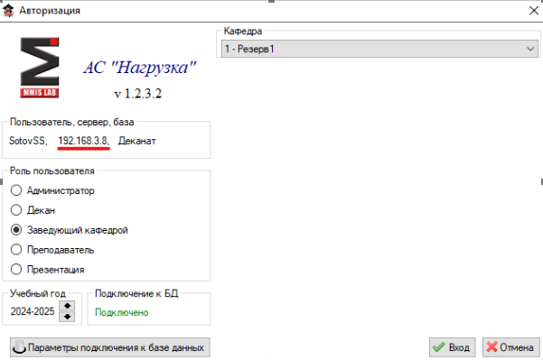Increase the academic year with the up arrow
This screenshot has width=543, height=360.
click(67, 306)
